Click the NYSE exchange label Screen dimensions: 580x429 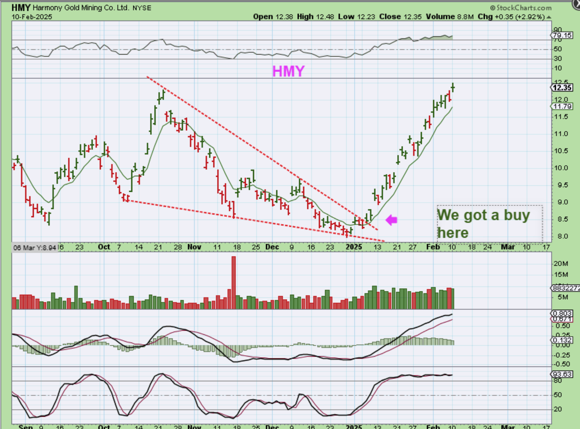[141, 8]
